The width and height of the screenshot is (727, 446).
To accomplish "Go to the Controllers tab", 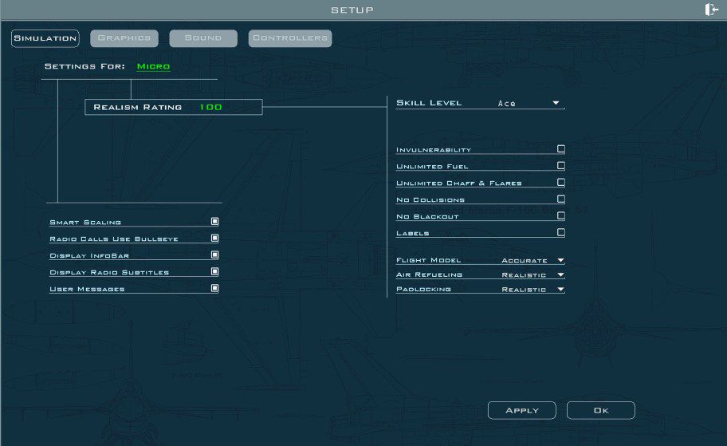I will [289, 38].
